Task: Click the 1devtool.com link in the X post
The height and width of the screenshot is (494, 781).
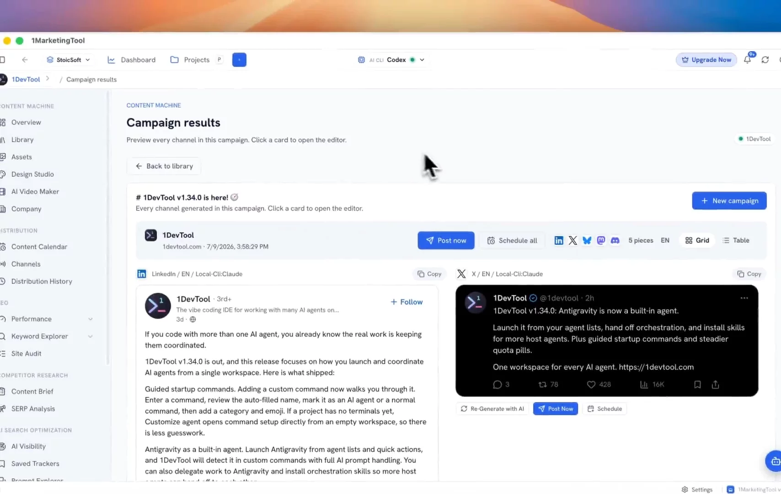Action: (x=656, y=367)
